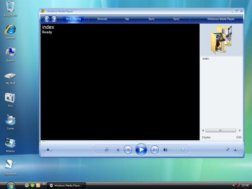The image size is (252, 189).
Task: Click the Next track button
Action: [x=155, y=150]
